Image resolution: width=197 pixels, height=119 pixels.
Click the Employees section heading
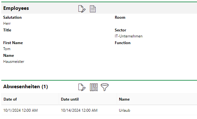coord(16,8)
